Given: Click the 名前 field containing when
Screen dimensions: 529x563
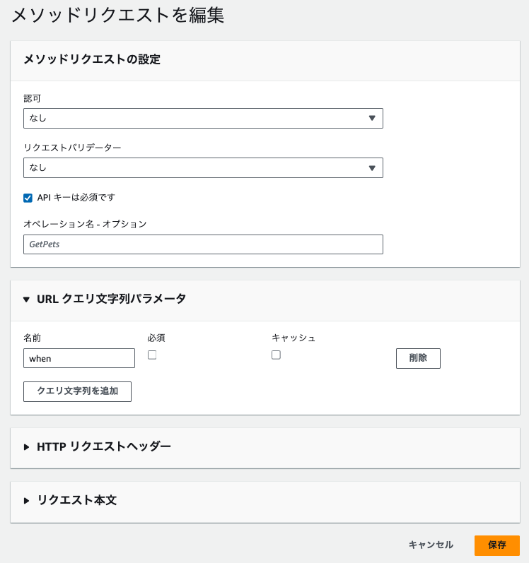Looking at the screenshot, I should [x=79, y=358].
